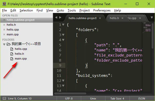
Task: Open main.cpp from Folders tree
Action: 21,59
